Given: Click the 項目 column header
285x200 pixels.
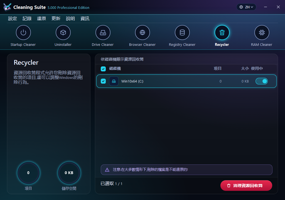Looking at the screenshot, I should tap(218, 68).
